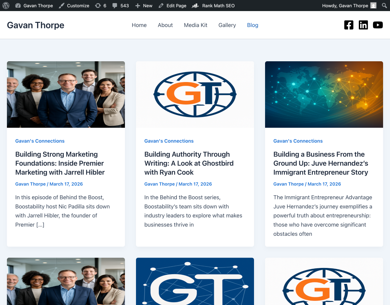Click the March 17, 2026 date link

[66, 184]
